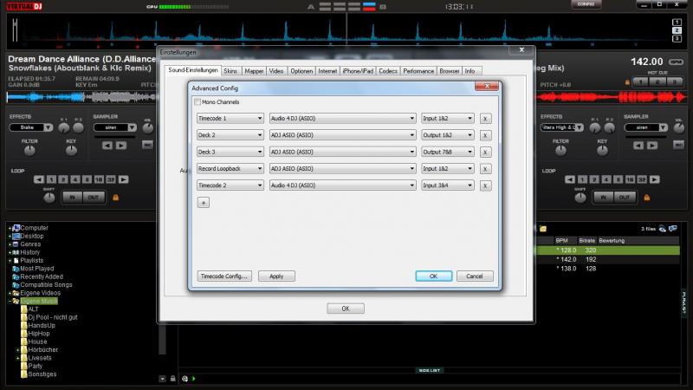Click left deck loop lock icon
693x390 pixels.
(x=116, y=198)
